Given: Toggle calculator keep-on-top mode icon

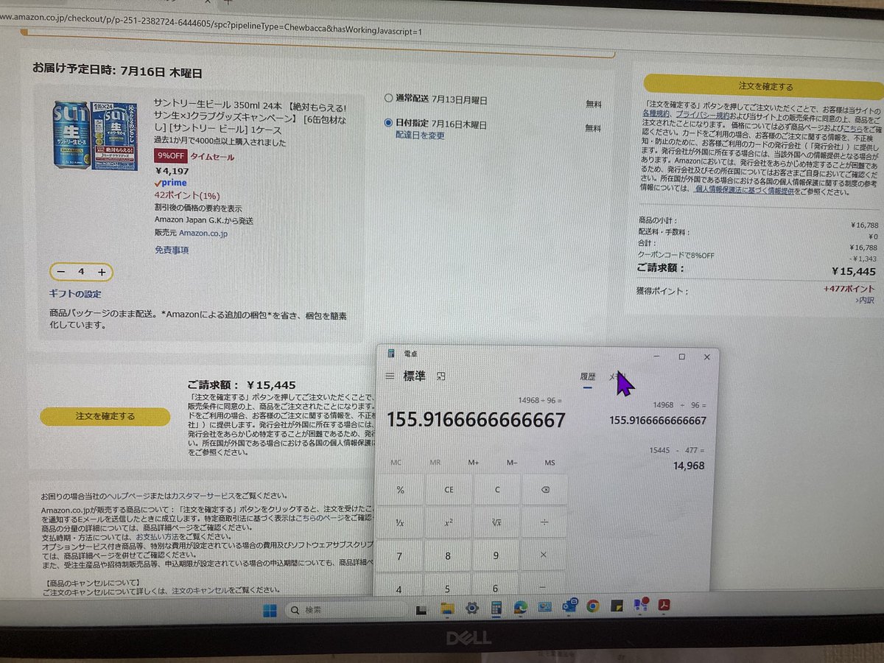Looking at the screenshot, I should (441, 376).
